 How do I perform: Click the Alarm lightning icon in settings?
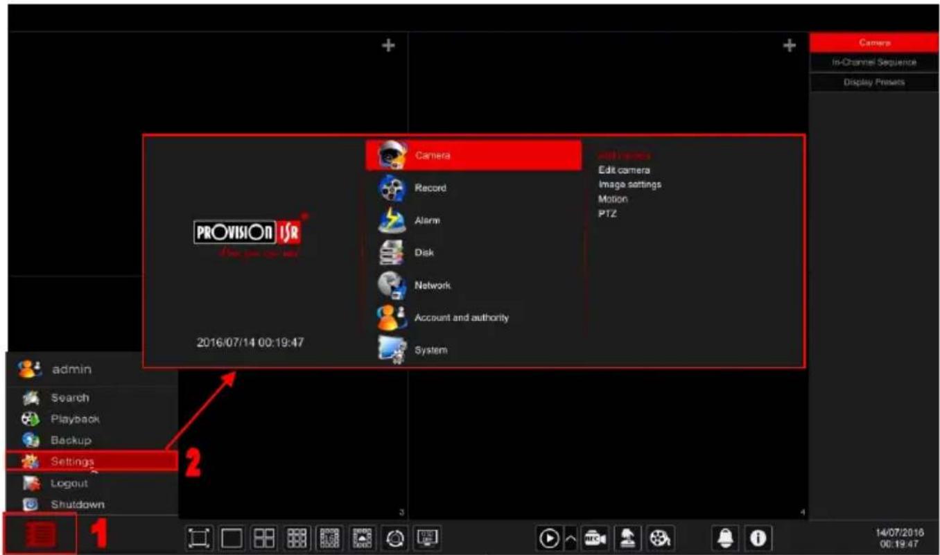pos(392,220)
